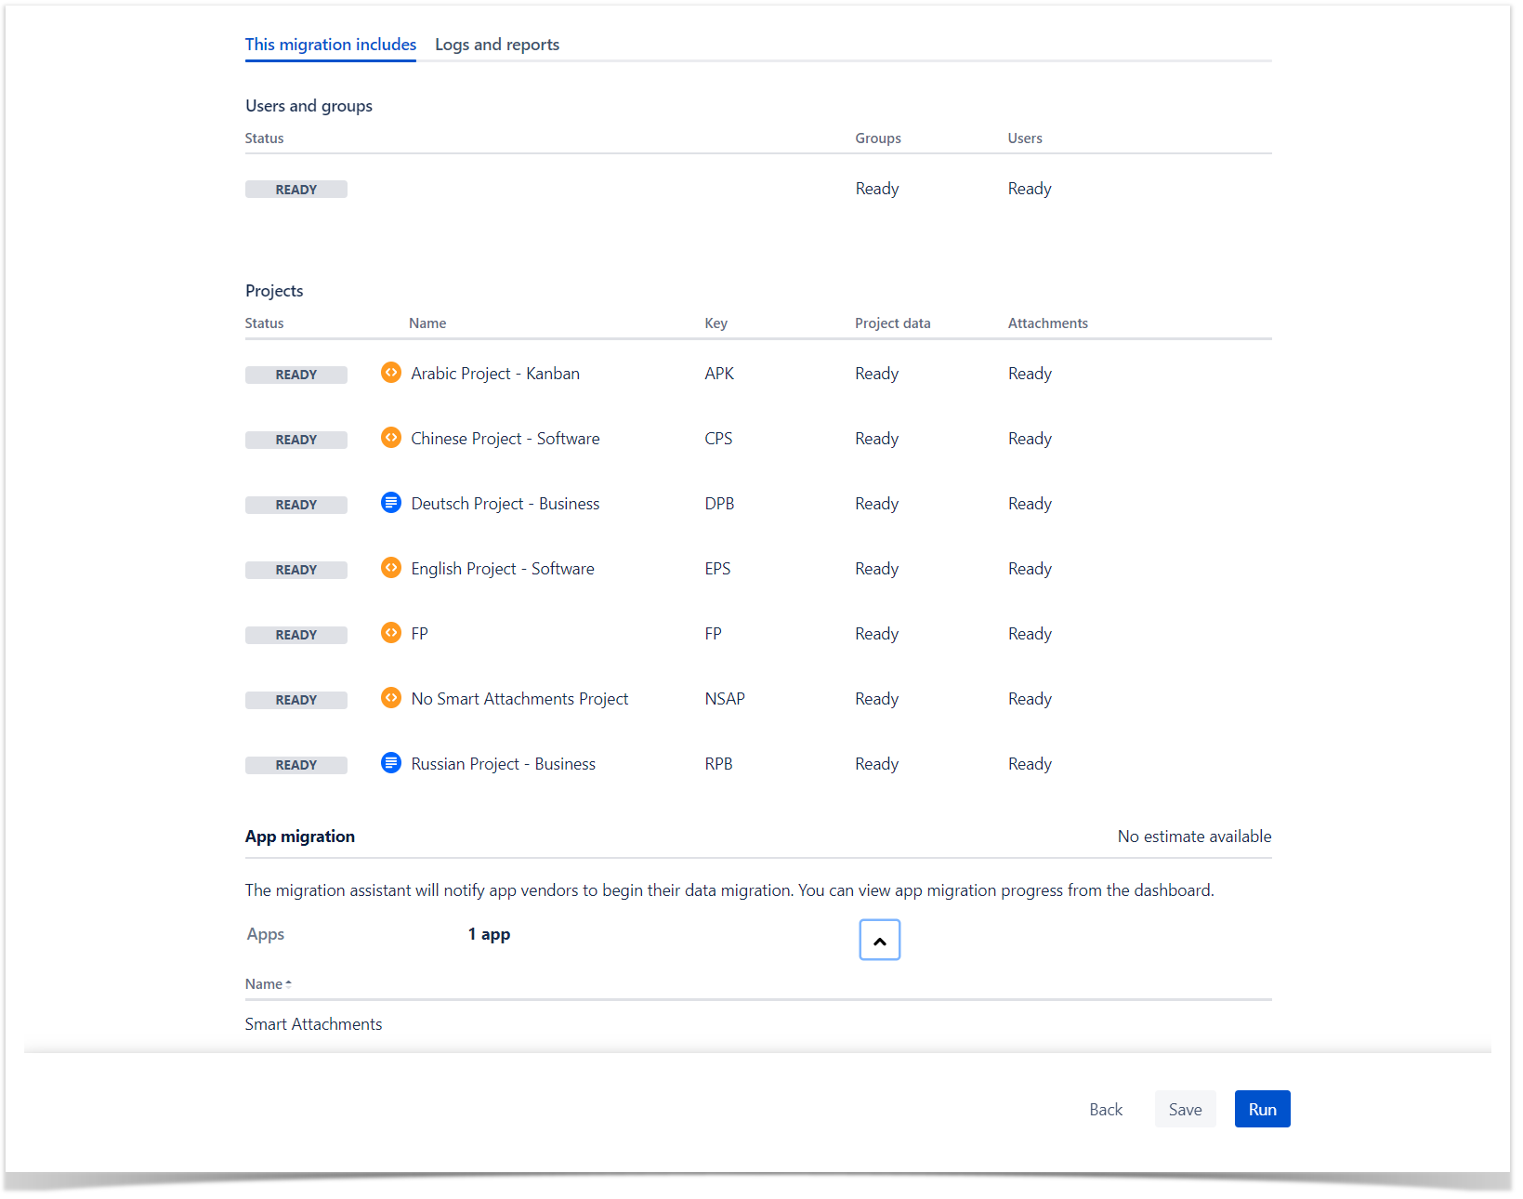
Task: Click the No Smart Attachments Project icon
Action: point(391,698)
